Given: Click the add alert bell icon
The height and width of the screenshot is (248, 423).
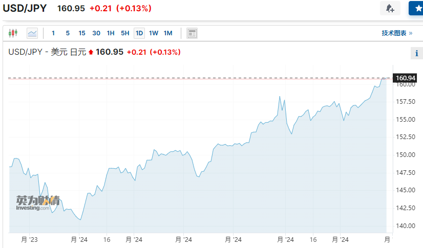Looking at the screenshot, I should click(x=390, y=8).
